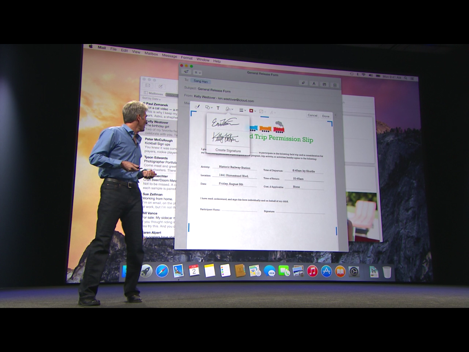The width and height of the screenshot is (469, 352).
Task: Open the header fields dropdown beside Send
Action: coord(197,73)
